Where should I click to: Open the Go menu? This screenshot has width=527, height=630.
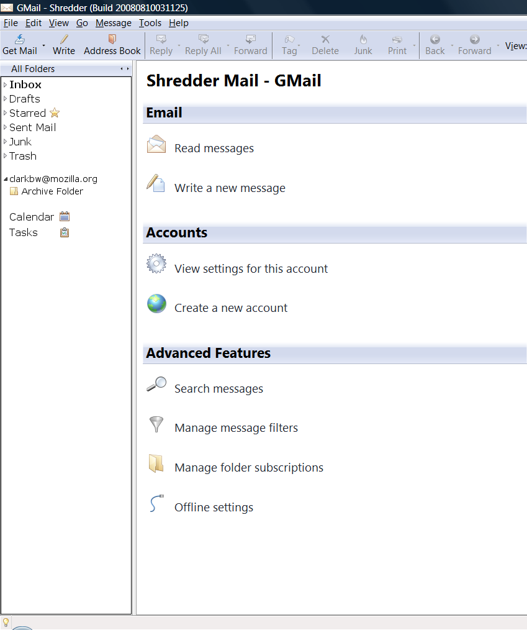pyautogui.click(x=82, y=23)
